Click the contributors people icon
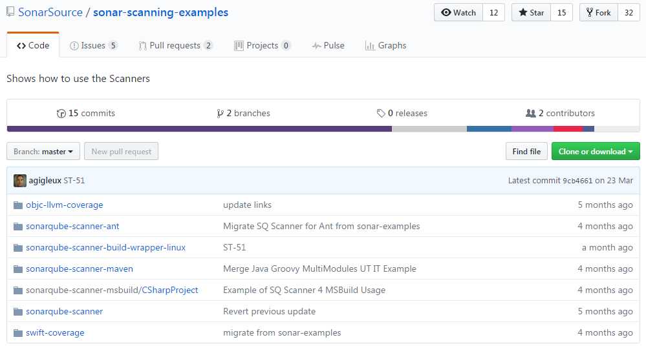The width and height of the screenshot is (646, 355). pos(531,113)
